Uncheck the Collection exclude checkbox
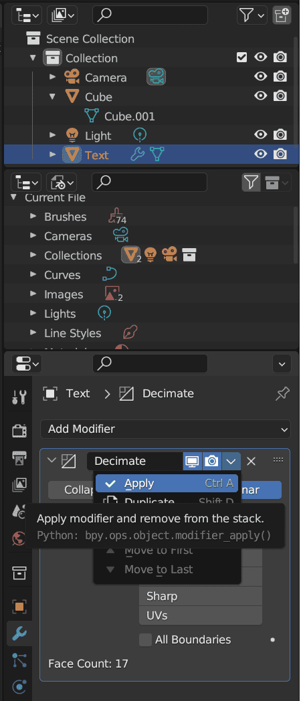Screen dimensions: 301x701 pos(241,58)
